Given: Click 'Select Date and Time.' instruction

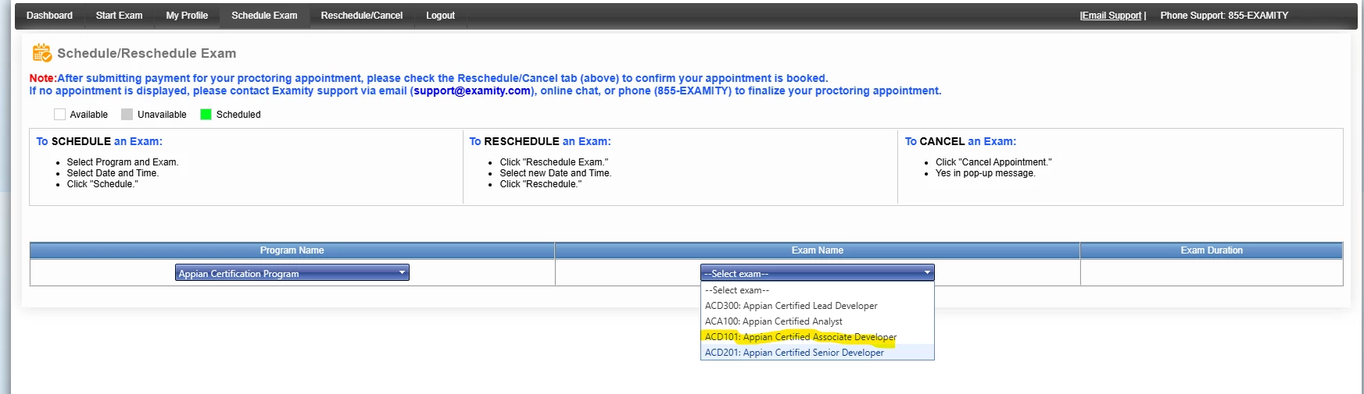Looking at the screenshot, I should (x=113, y=173).
